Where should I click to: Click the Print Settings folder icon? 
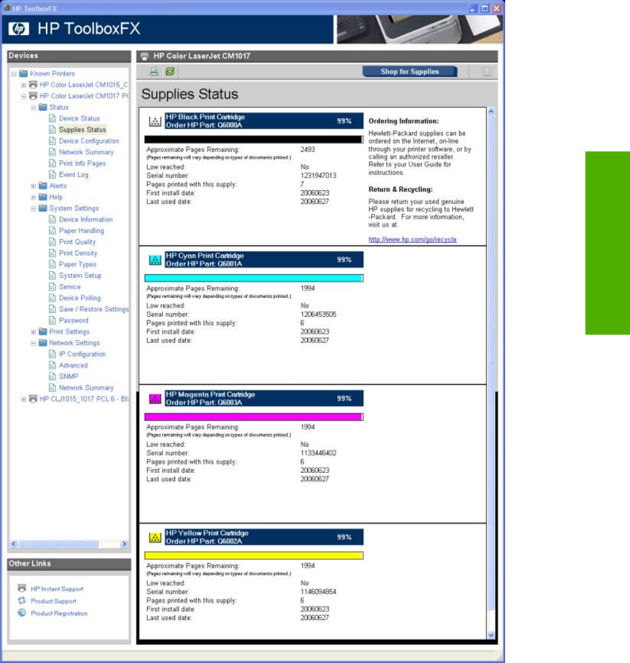pos(43,331)
